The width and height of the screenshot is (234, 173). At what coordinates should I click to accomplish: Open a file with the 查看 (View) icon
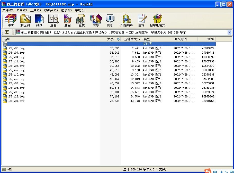click(53, 20)
